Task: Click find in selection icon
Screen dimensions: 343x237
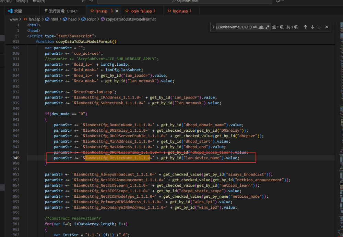Action: 319,27
